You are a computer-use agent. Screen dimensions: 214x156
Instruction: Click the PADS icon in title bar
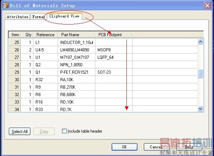(x=6, y=5)
